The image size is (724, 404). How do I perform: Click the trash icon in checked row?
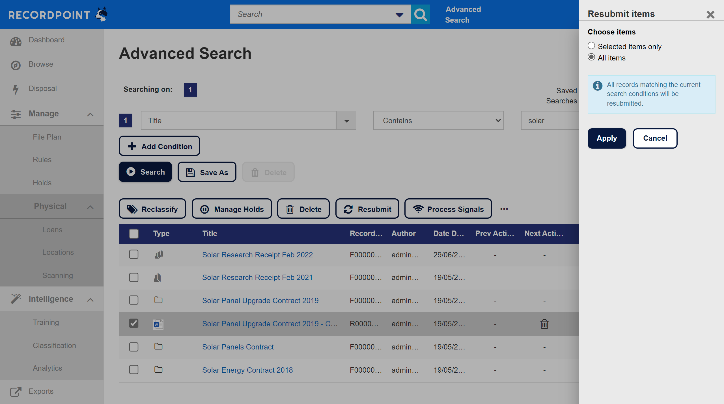(544, 324)
